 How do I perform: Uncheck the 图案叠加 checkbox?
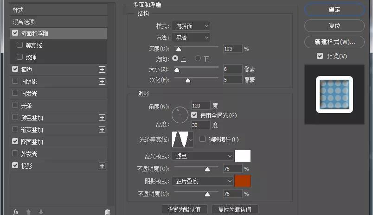(x=15, y=141)
